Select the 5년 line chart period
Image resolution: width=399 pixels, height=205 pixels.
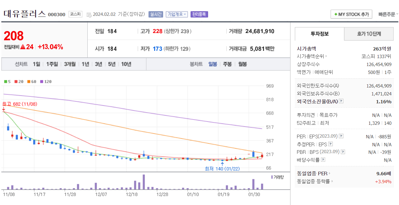point(112,64)
